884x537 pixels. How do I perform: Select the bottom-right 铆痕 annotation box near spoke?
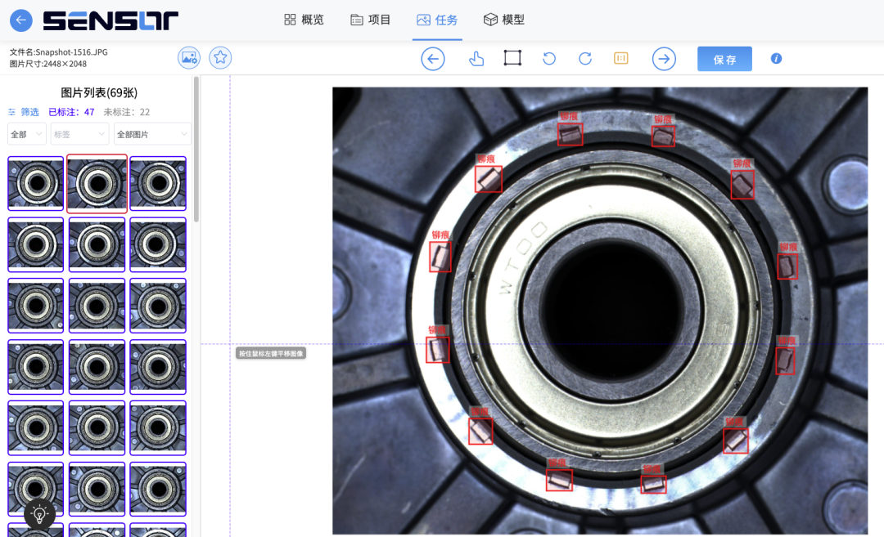point(736,441)
